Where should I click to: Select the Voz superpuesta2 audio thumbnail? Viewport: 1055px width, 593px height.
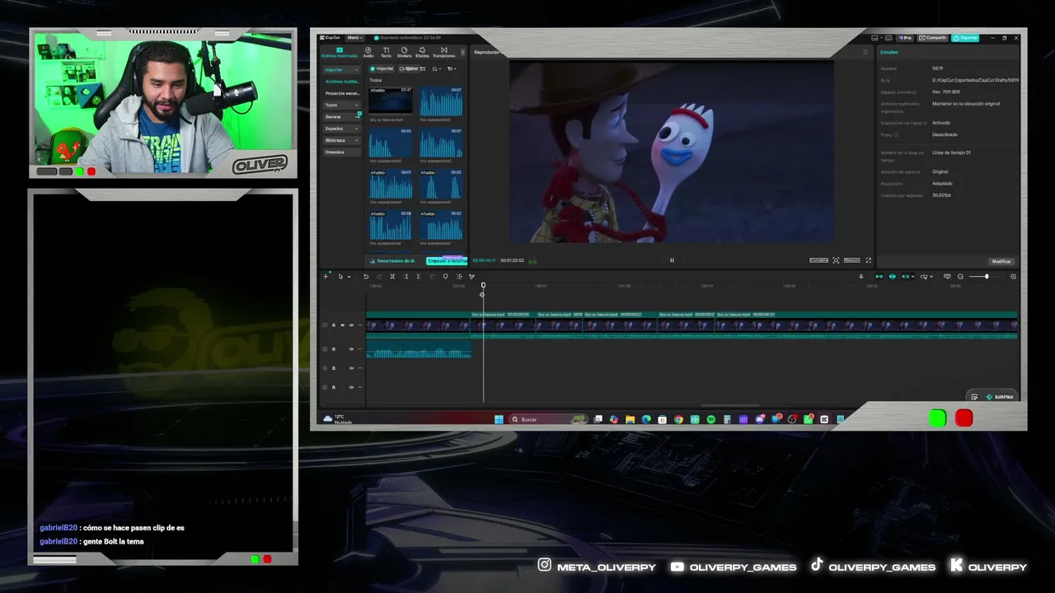[x=391, y=142]
